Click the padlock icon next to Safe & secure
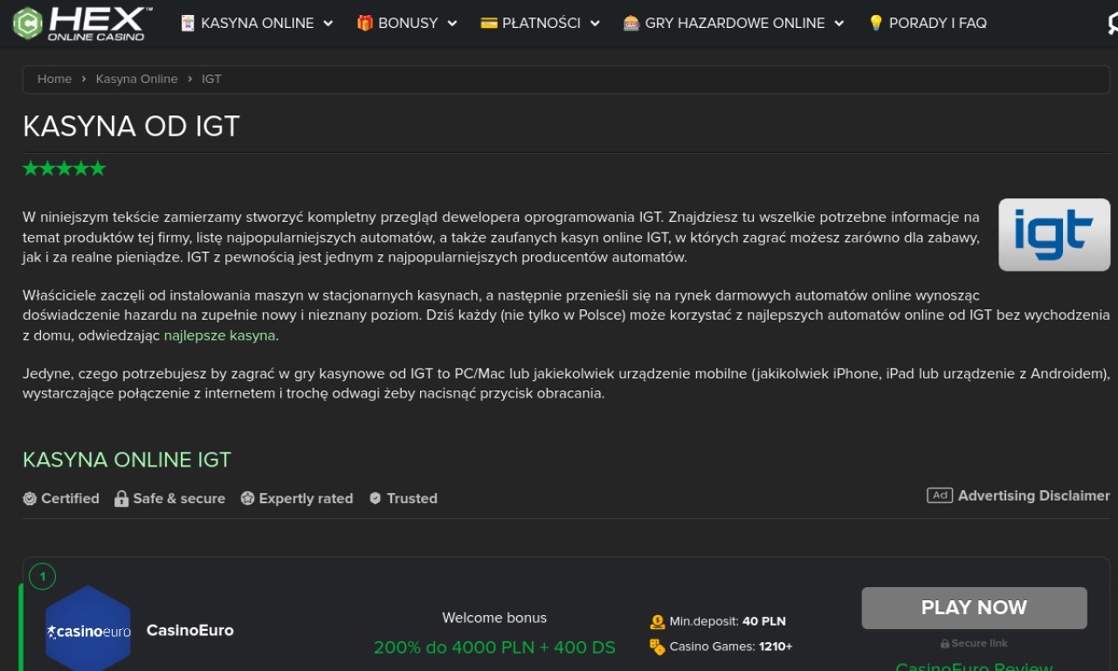The height and width of the screenshot is (671, 1118). (x=121, y=498)
